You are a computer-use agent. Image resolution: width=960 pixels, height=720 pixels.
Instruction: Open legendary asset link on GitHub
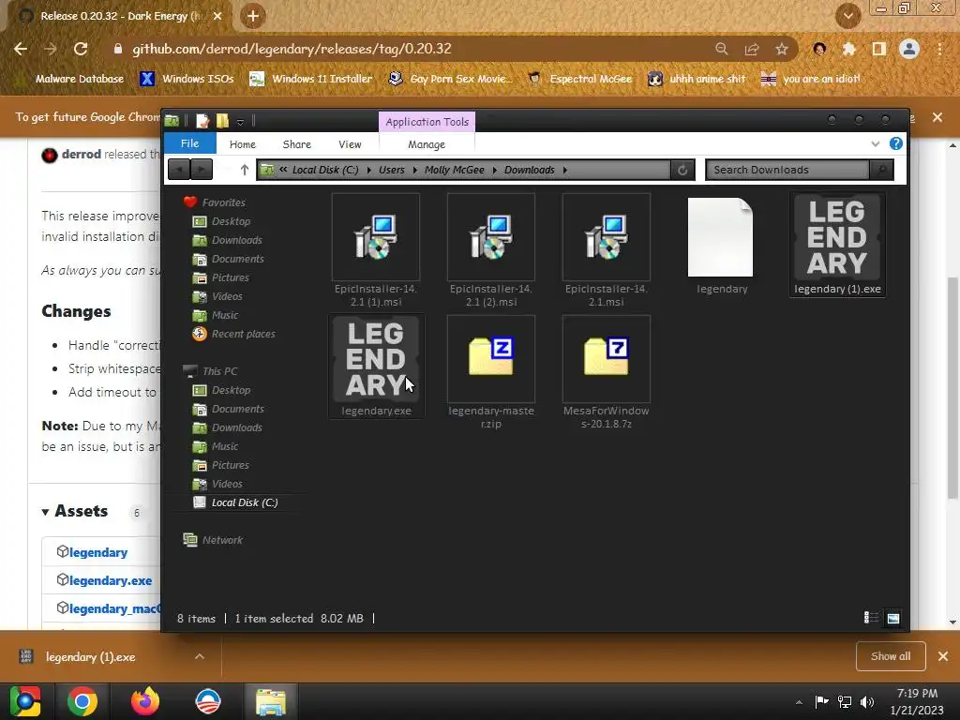pyautogui.click(x=97, y=552)
